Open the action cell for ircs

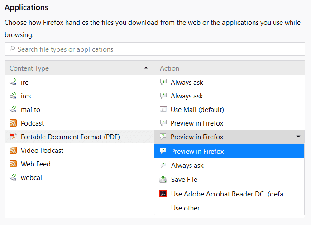(x=229, y=96)
